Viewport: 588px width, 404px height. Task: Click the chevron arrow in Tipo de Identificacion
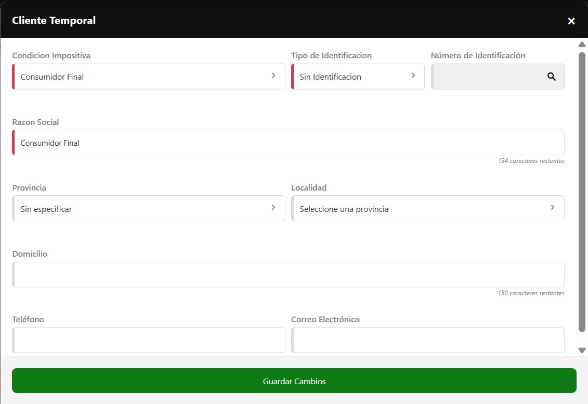[x=413, y=76]
